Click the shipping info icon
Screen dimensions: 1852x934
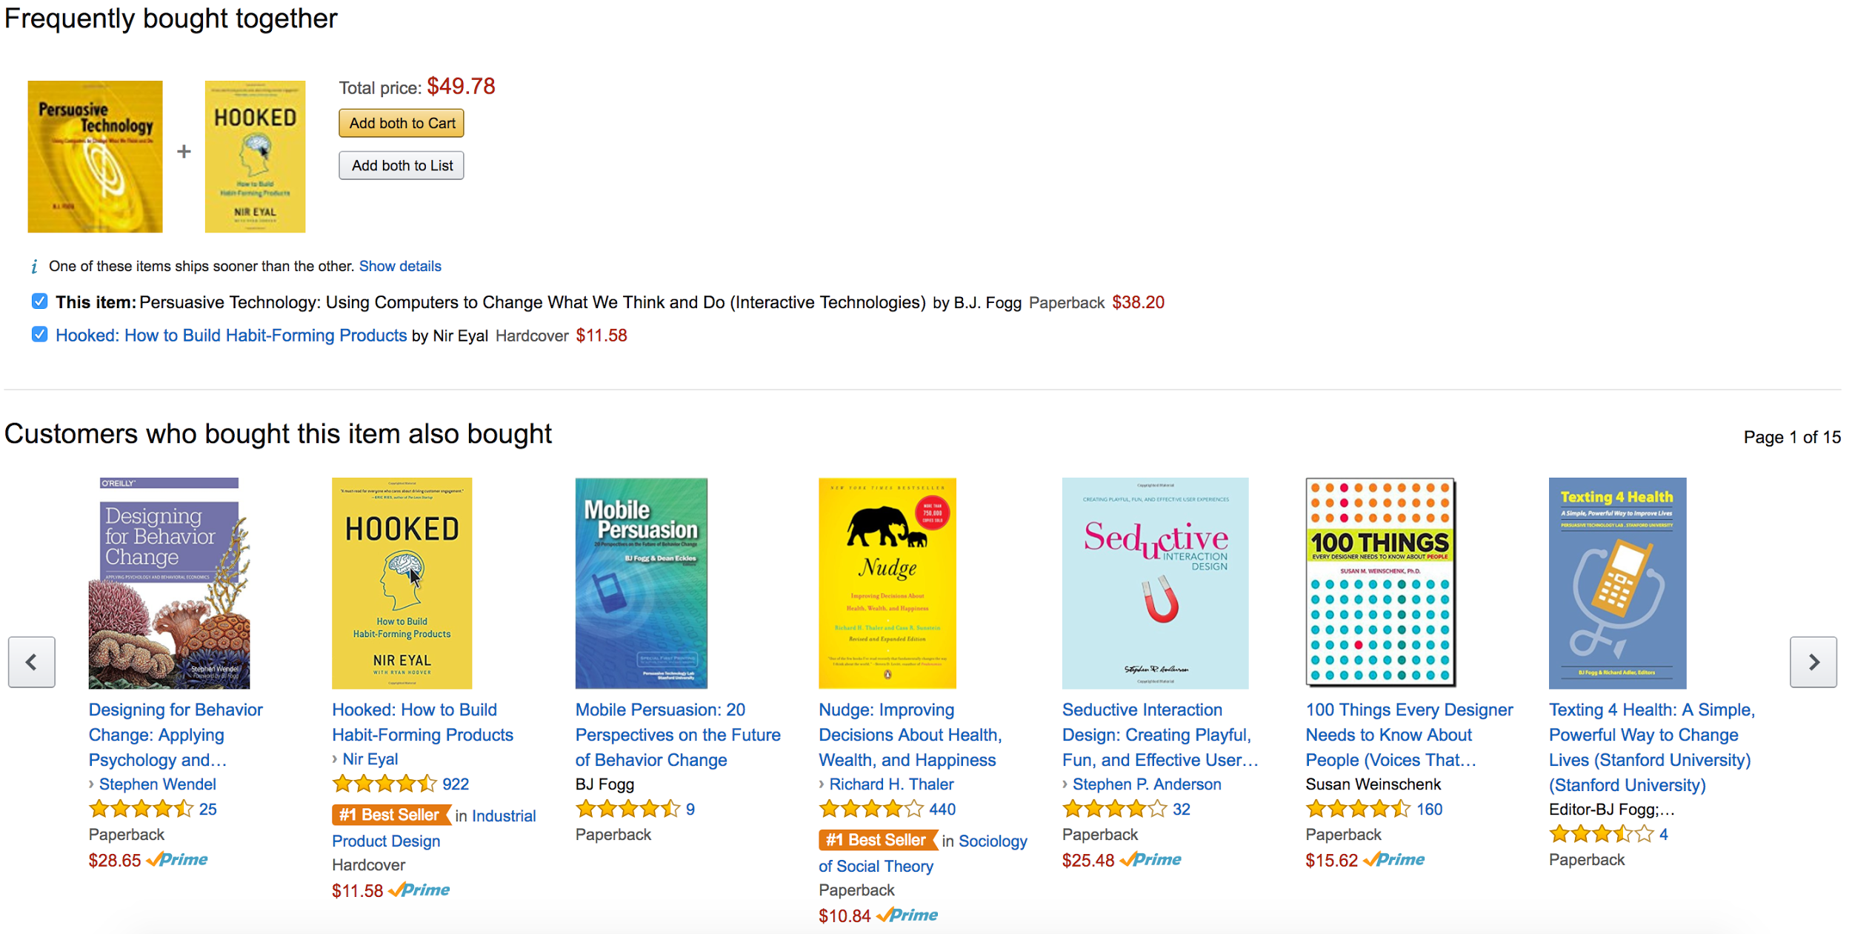(34, 267)
